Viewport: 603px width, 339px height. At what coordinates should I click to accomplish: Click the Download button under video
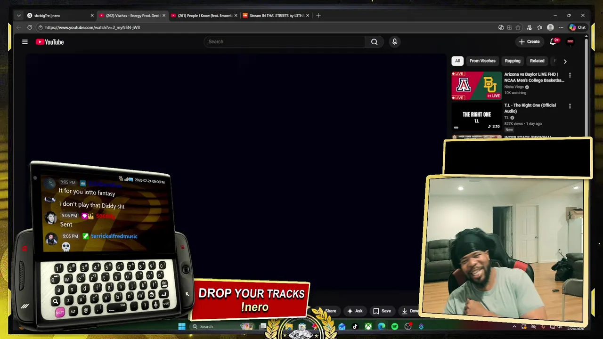(409, 311)
